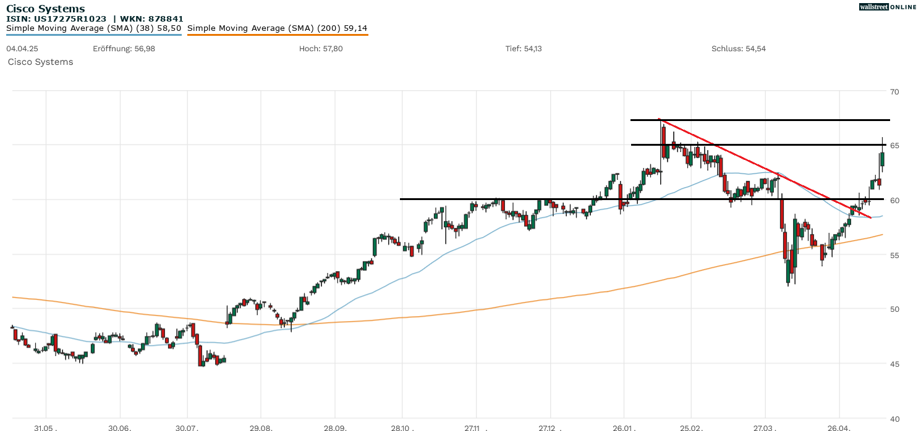Click the last green candlestick near 65
This screenshot has height=431, width=921.
(882, 158)
